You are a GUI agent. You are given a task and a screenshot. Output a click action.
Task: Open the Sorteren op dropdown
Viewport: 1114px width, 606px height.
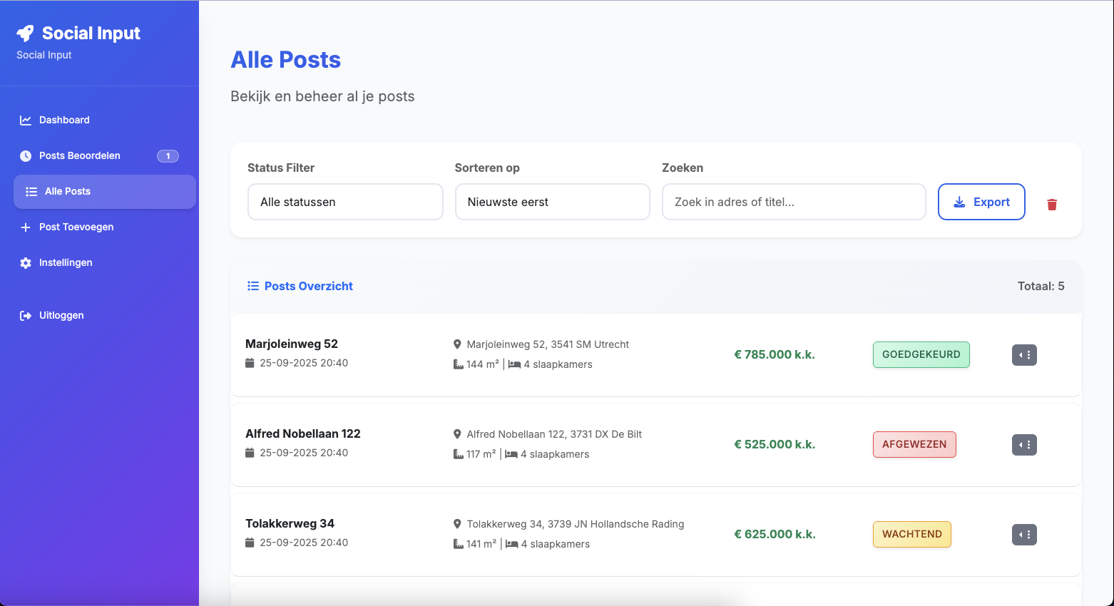(552, 202)
